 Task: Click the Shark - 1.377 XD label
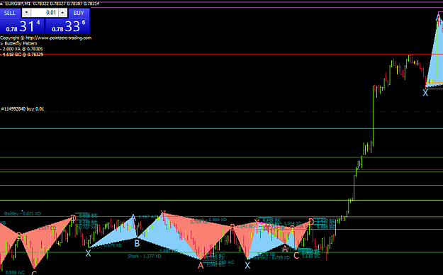tap(145, 257)
